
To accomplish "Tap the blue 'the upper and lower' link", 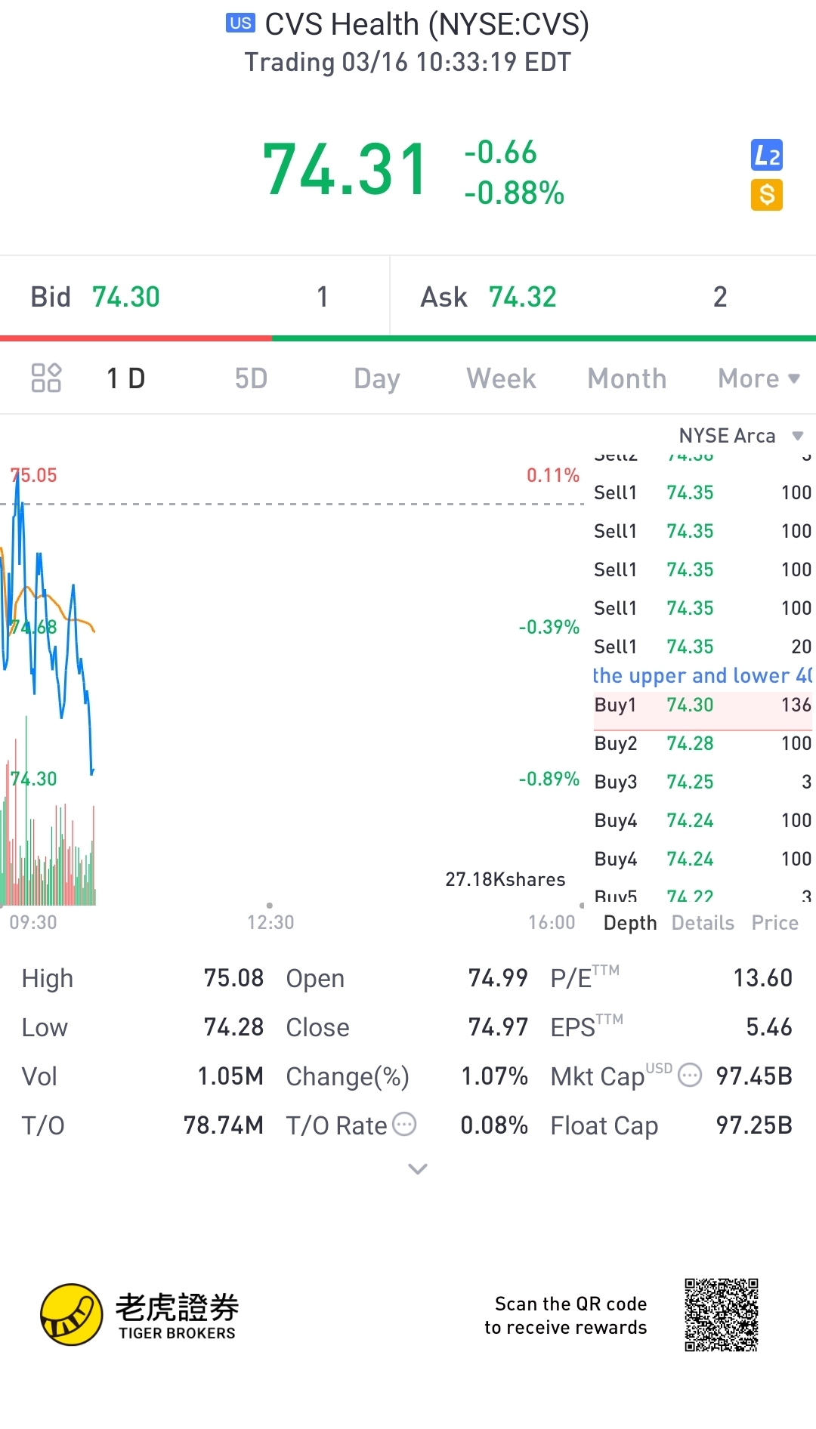I will point(703,675).
